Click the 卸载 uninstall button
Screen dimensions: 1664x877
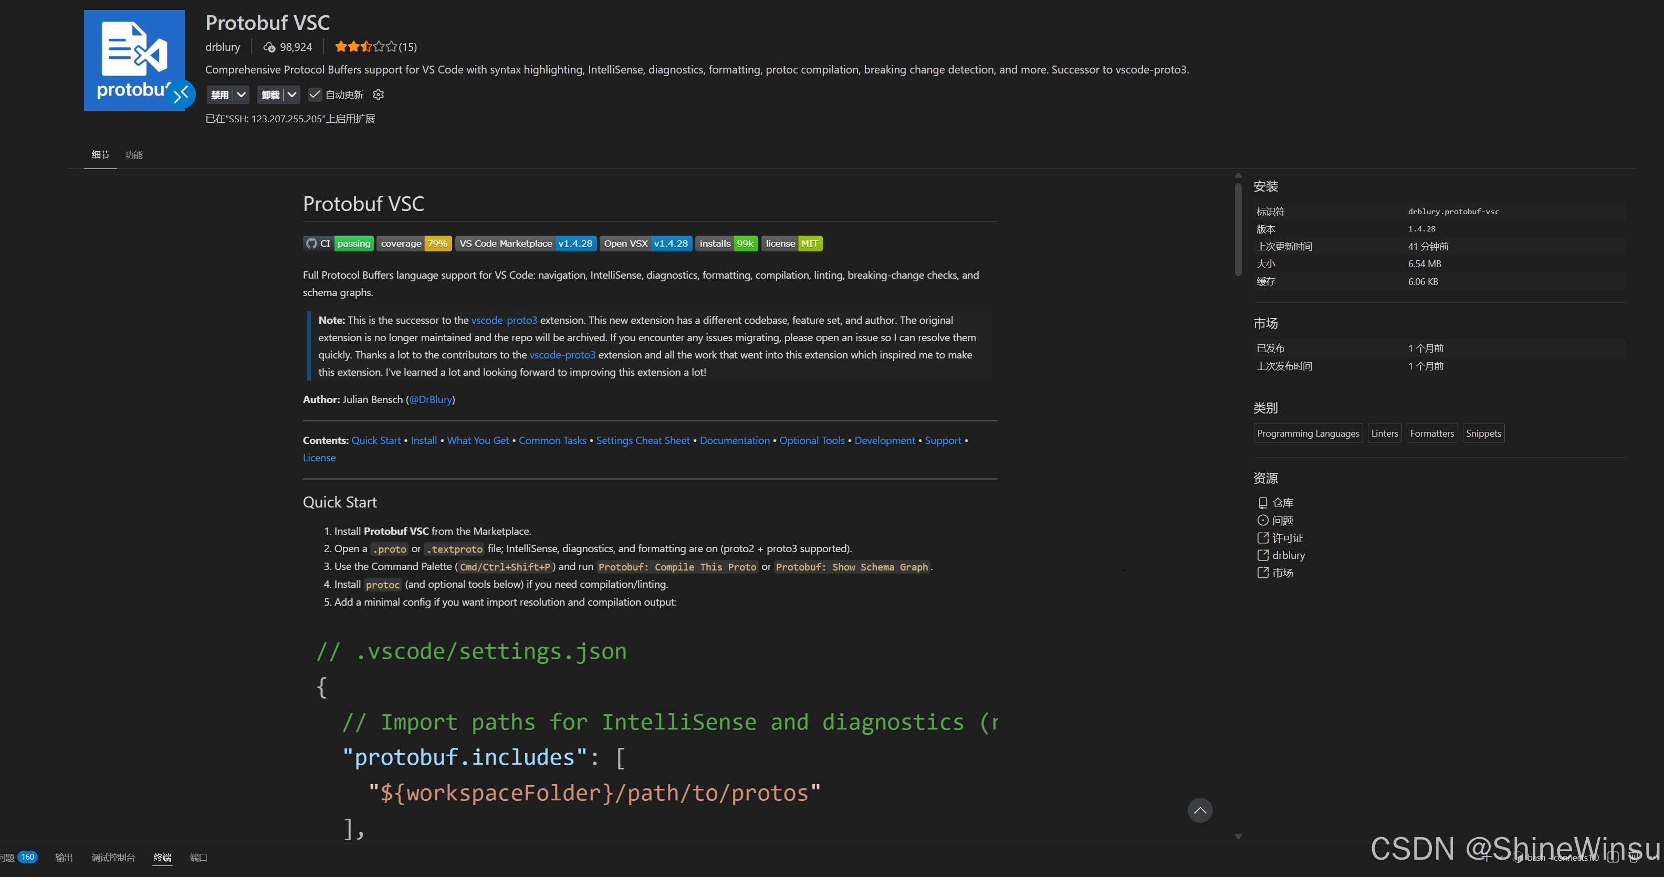[270, 94]
